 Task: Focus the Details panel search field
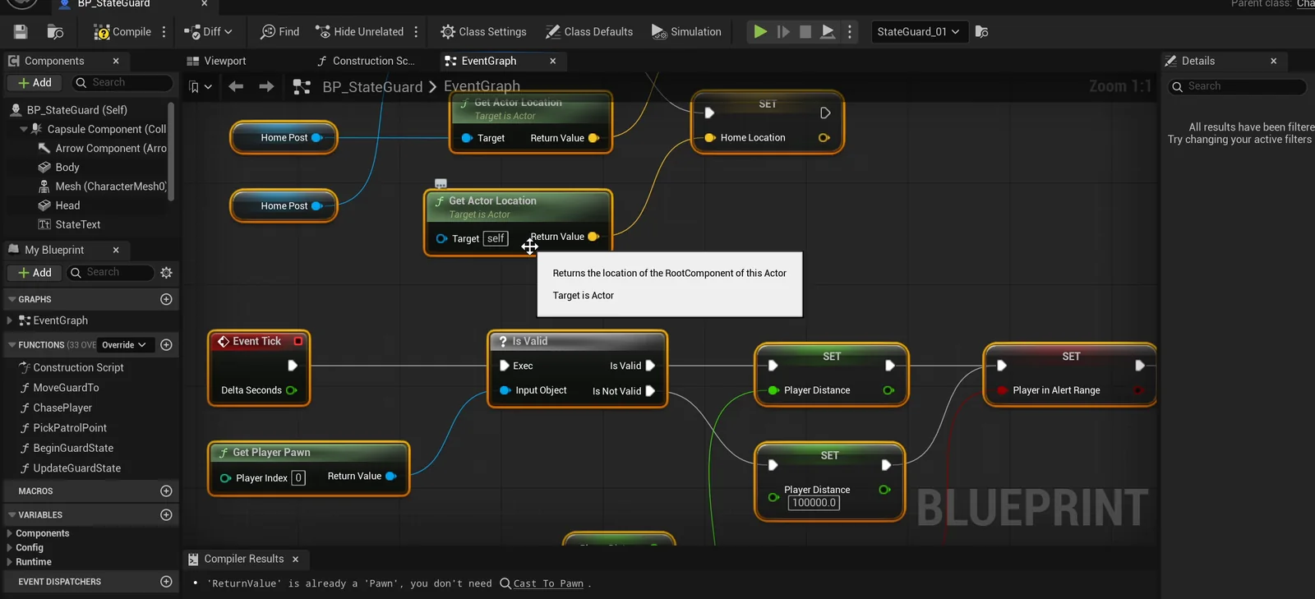click(x=1238, y=86)
